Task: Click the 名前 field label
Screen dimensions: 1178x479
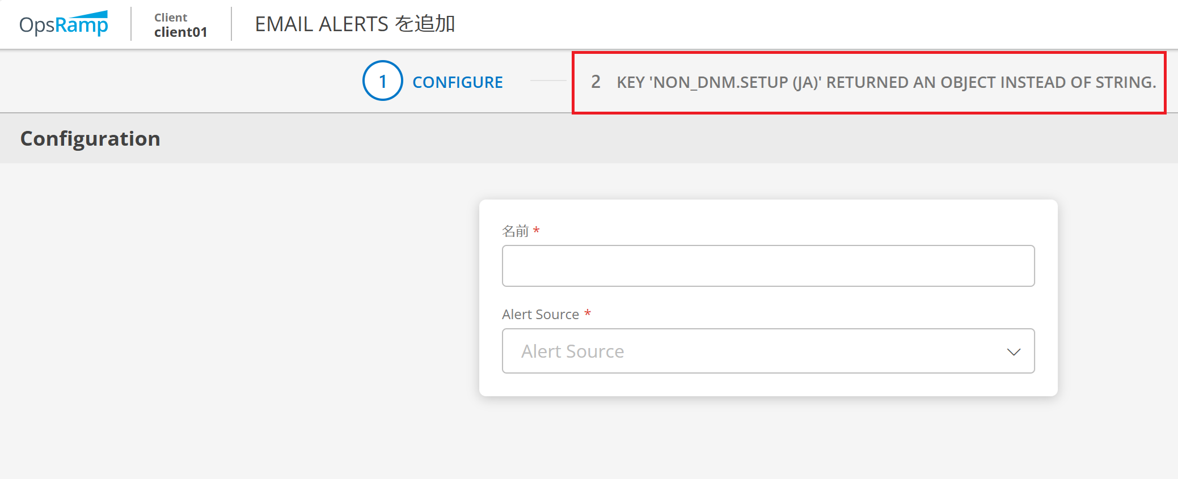Action: pos(515,231)
